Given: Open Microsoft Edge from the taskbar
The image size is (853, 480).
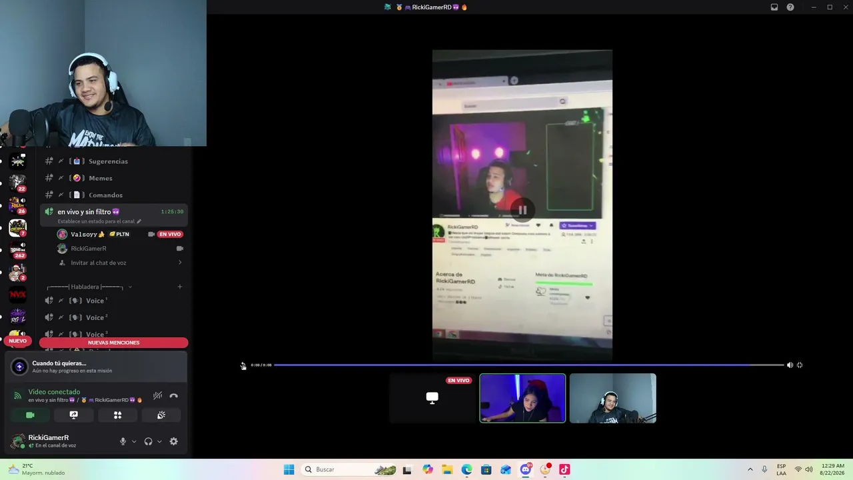Looking at the screenshot, I should (466, 469).
